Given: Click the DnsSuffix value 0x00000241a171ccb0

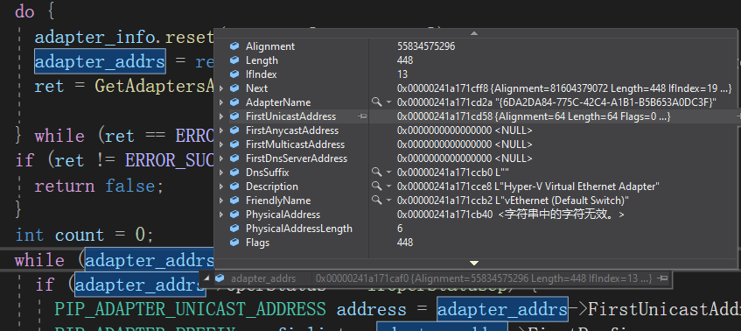Looking at the screenshot, I should pos(452,173).
